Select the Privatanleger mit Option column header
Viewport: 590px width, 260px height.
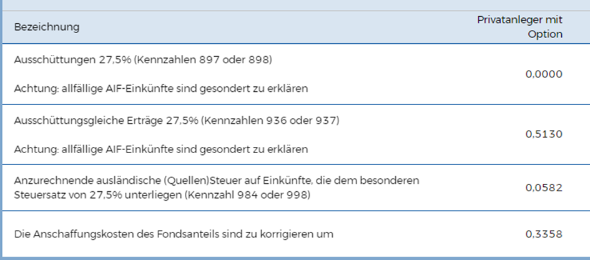(519, 27)
